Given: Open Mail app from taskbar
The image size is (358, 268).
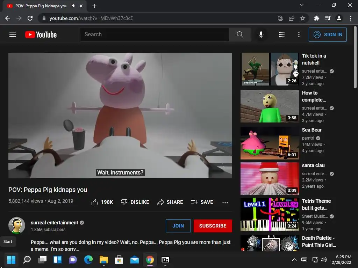Looking at the screenshot, I should pos(135,260).
